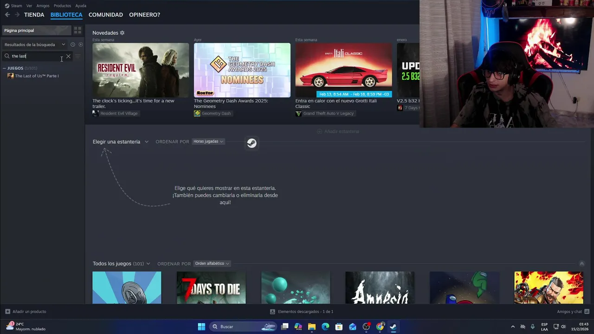
Task: Collapse Todos los juegos shelf arrow
Action: [x=581, y=263]
